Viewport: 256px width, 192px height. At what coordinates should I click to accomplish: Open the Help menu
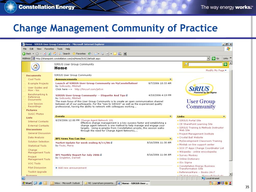68,49
